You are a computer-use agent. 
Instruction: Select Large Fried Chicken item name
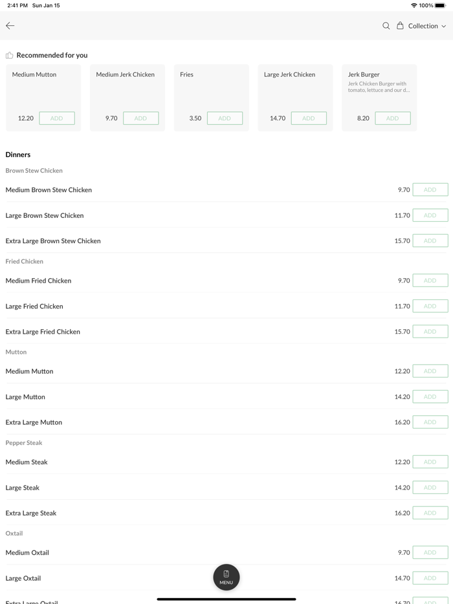pos(34,307)
